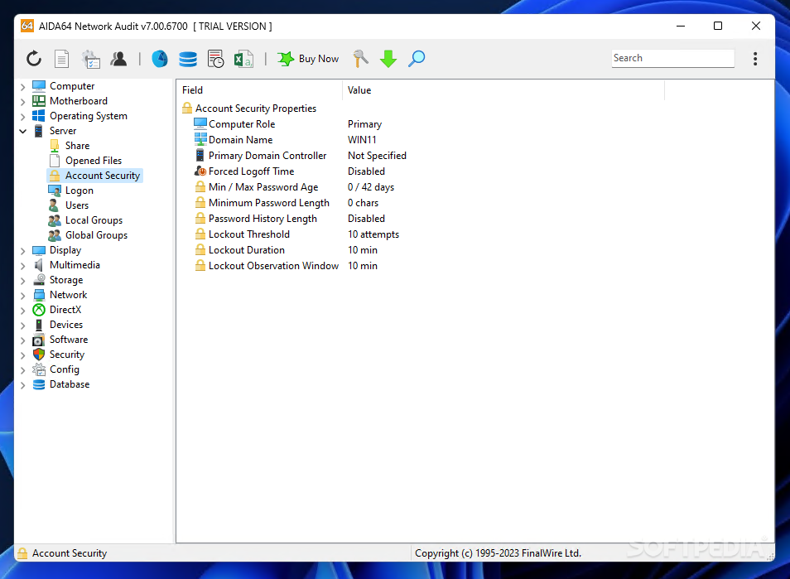Expand the Devices tree node
Screen dimensions: 790x579
(22, 325)
